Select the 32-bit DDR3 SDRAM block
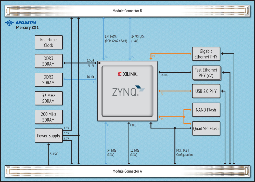This screenshot has height=182, width=255. point(48,61)
